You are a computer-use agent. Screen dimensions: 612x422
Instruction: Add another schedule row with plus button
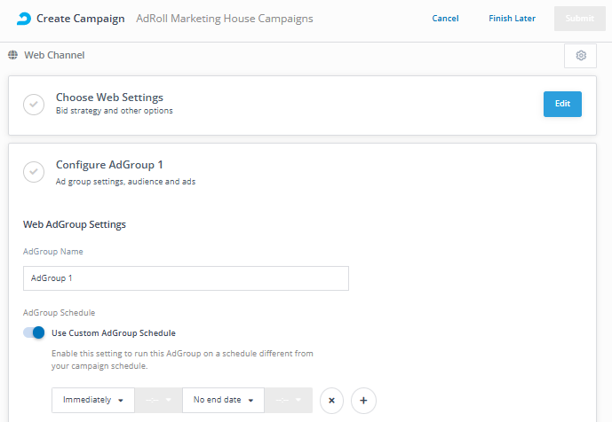(x=363, y=400)
